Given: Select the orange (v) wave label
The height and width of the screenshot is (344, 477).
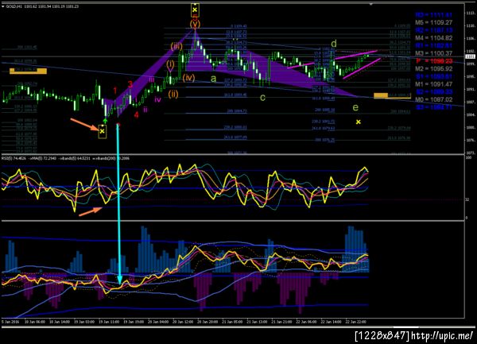Looking at the screenshot, I should click(x=195, y=23).
